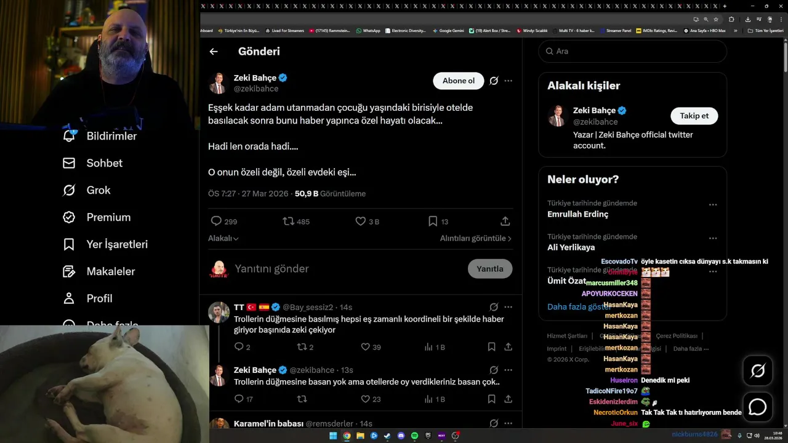Open more options on TT's reply
The image size is (788, 443).
pyautogui.click(x=509, y=307)
